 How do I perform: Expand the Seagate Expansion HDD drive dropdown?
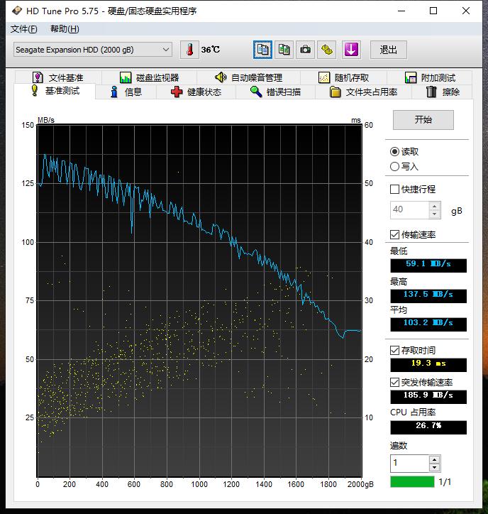click(166, 50)
